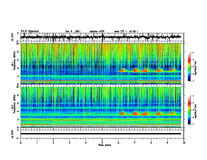Image resolution: width=207 pixels, height=160 pixels.
Task: Click time axis tick label "6"
Action: tap(119, 143)
